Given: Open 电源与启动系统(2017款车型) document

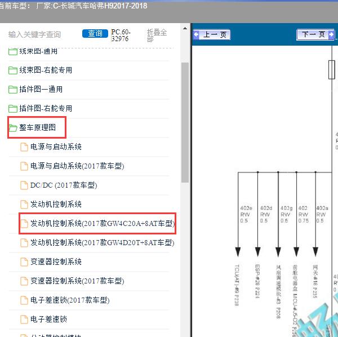Looking at the screenshot, I should pyautogui.click(x=77, y=166).
